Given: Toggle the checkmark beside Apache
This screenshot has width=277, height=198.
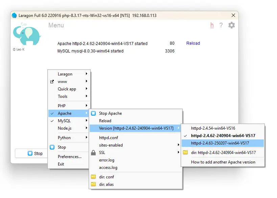Looking at the screenshot, I should click(x=52, y=113).
